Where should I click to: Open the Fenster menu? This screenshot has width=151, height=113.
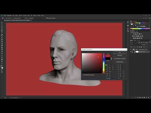click(x=39, y=15)
